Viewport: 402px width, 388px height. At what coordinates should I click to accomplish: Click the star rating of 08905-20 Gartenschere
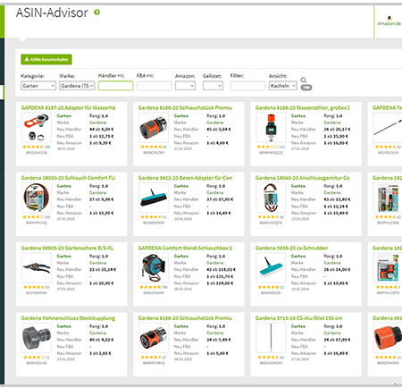tap(34, 287)
